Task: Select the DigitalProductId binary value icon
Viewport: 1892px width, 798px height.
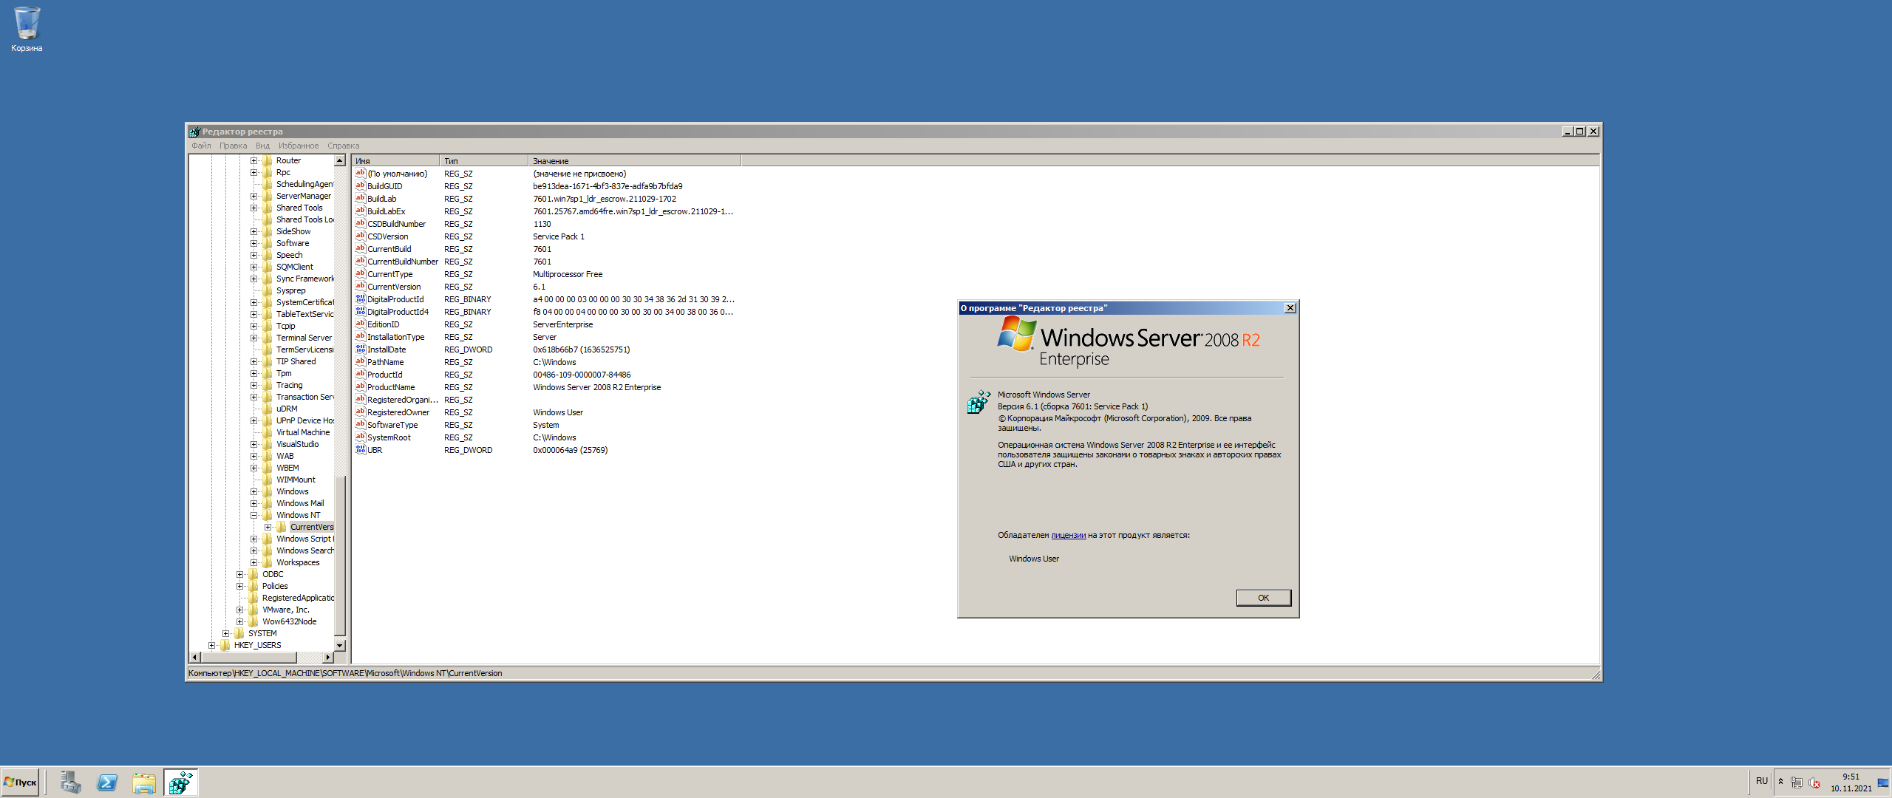Action: tap(361, 299)
